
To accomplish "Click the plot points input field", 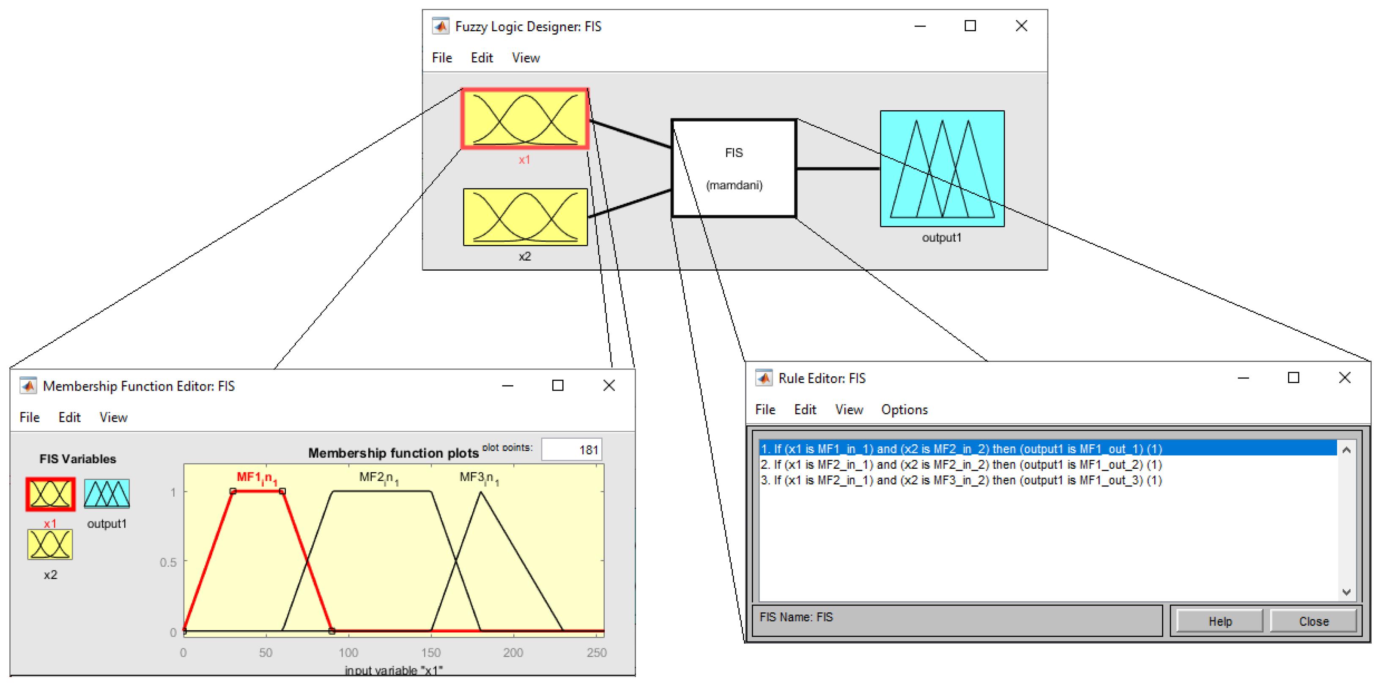I will click(x=571, y=449).
